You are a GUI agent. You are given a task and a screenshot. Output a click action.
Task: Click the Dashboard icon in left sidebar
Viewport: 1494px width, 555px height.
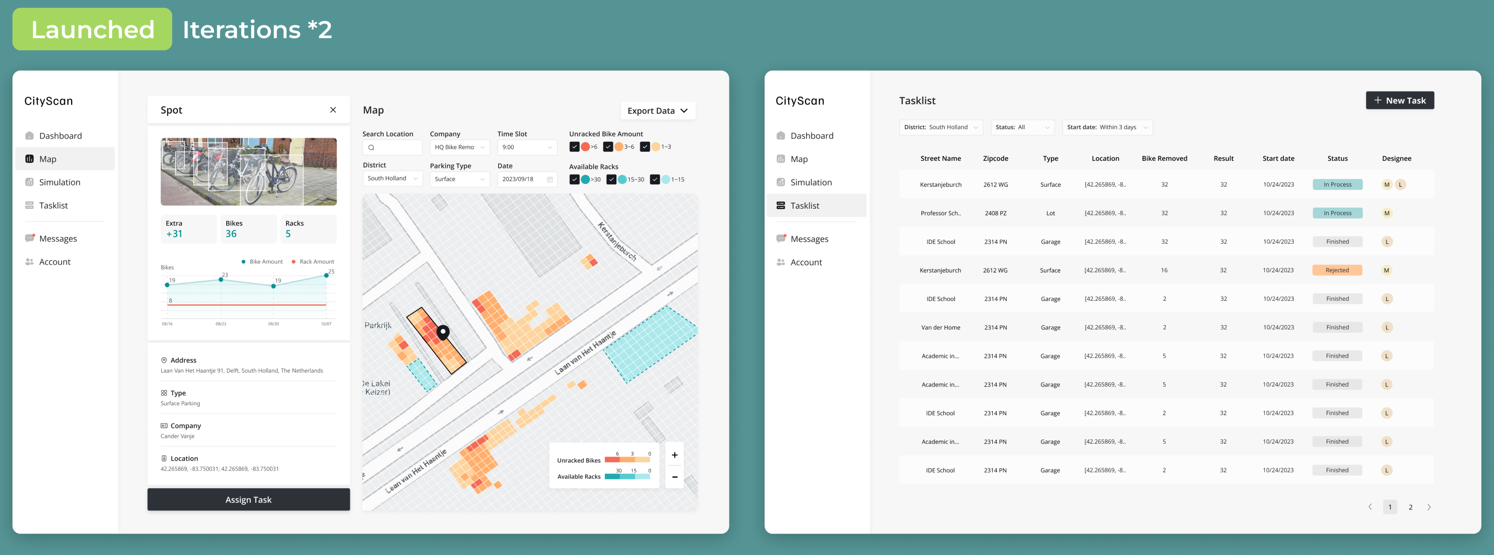[30, 136]
